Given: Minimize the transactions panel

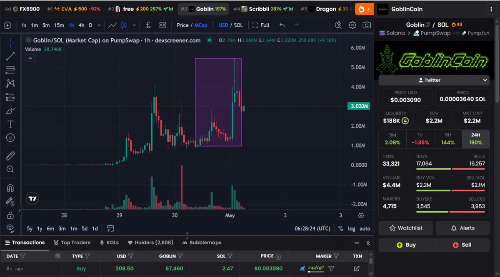Looking at the screenshot, I should click(357, 243).
